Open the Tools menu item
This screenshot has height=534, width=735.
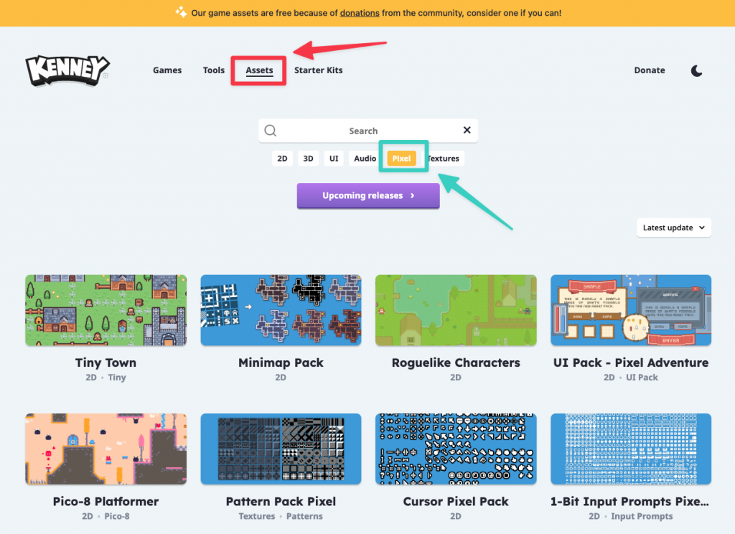pyautogui.click(x=214, y=70)
